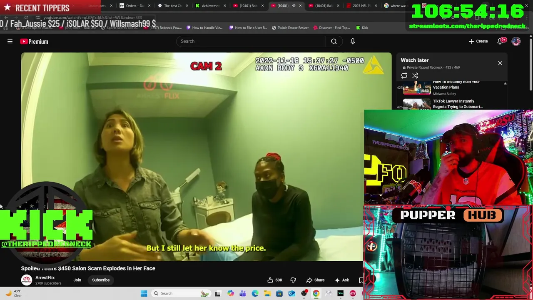Click the search magnifier button
Screen dimensions: 533x300
tap(334, 41)
